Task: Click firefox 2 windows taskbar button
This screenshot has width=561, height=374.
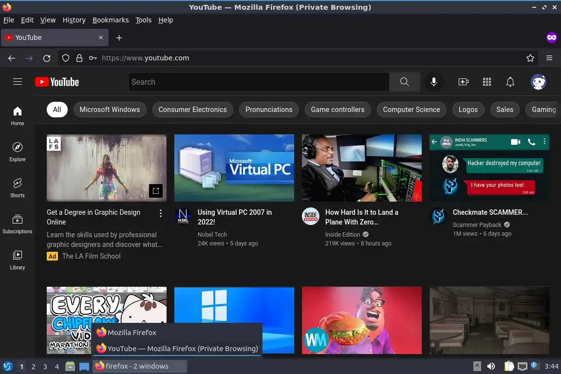Action: [140, 366]
